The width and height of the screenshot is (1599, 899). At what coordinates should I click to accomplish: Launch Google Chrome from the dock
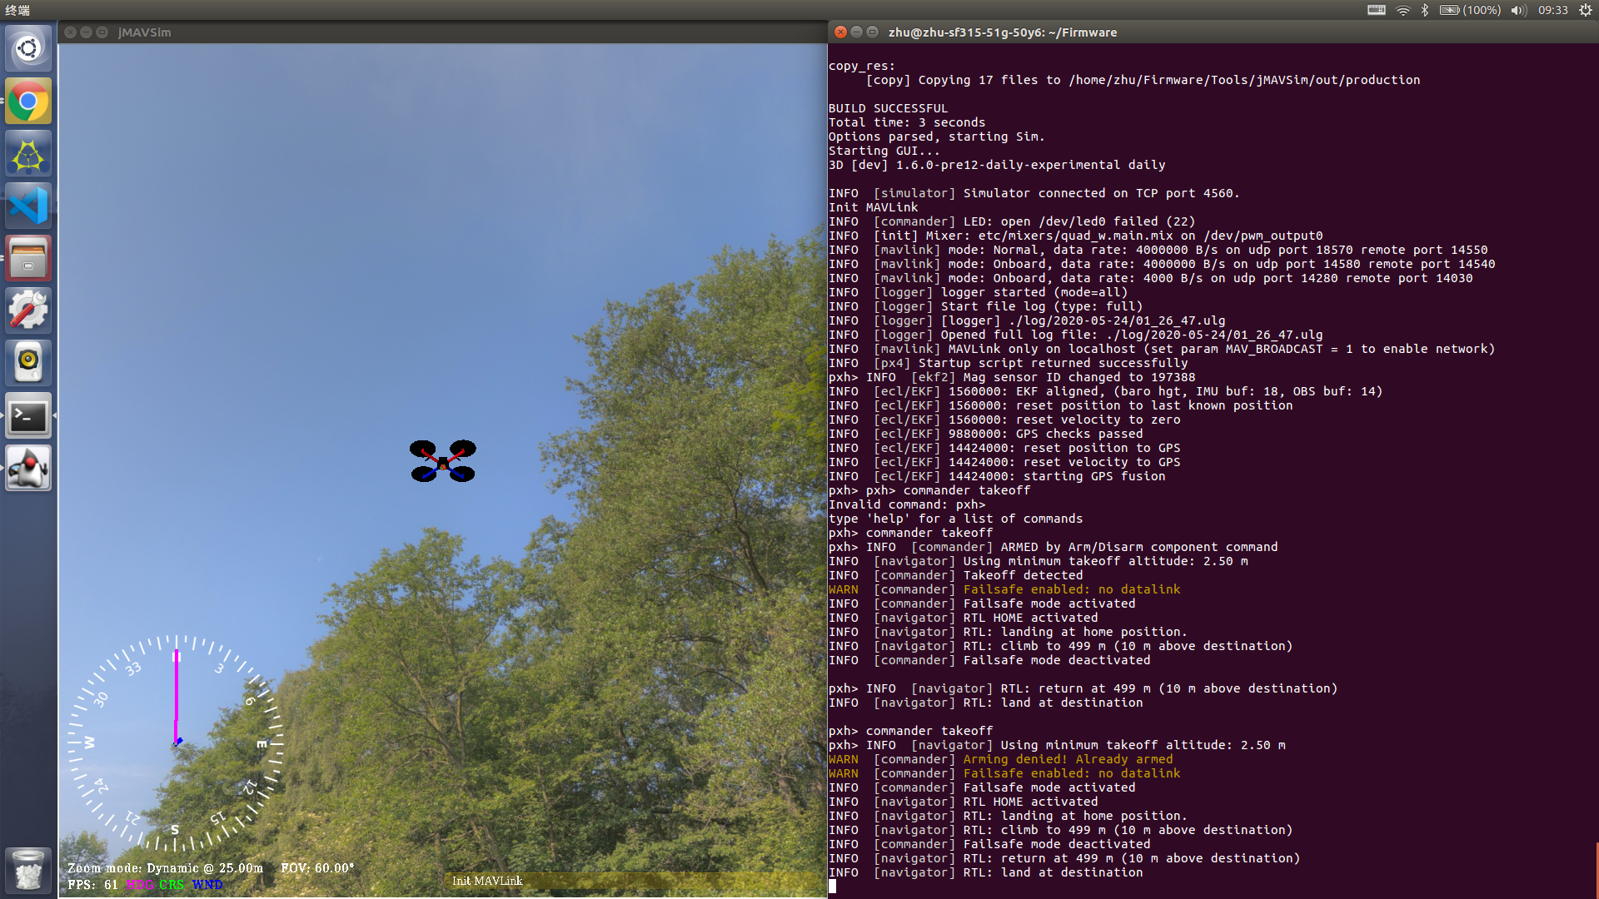click(x=27, y=101)
